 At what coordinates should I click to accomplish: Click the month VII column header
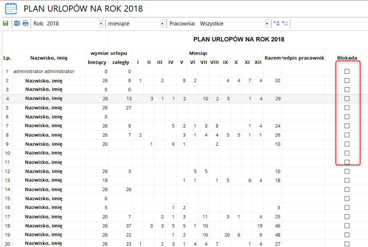click(203, 62)
